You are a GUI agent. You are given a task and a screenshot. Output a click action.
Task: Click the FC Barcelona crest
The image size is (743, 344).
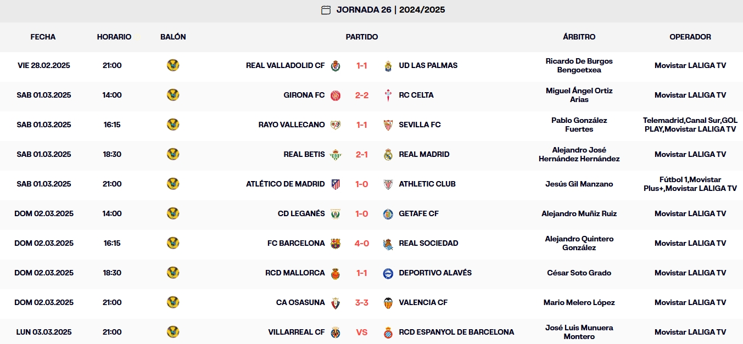[336, 243]
